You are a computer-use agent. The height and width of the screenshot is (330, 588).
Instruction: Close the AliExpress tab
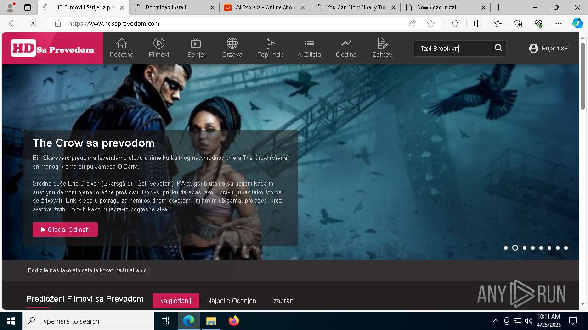302,7
